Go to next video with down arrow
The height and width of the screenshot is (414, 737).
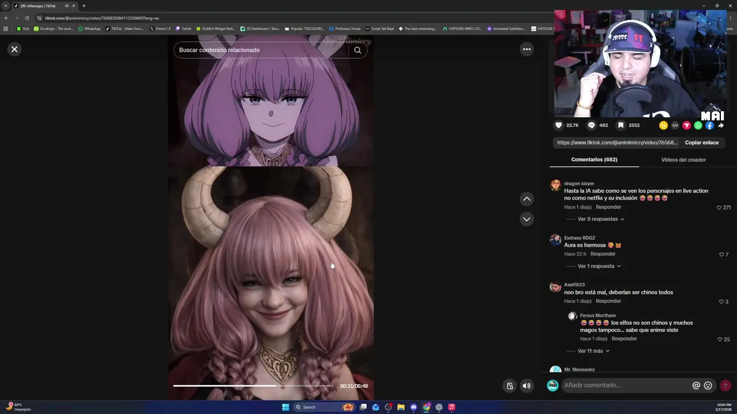click(526, 219)
